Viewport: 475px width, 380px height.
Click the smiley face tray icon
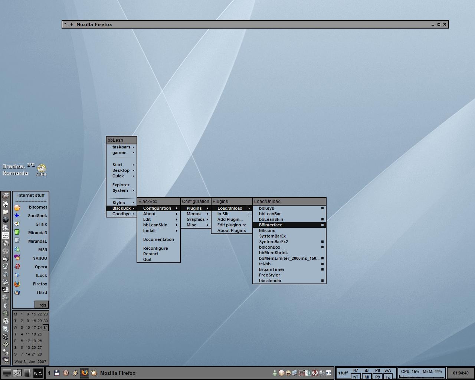tap(288, 373)
